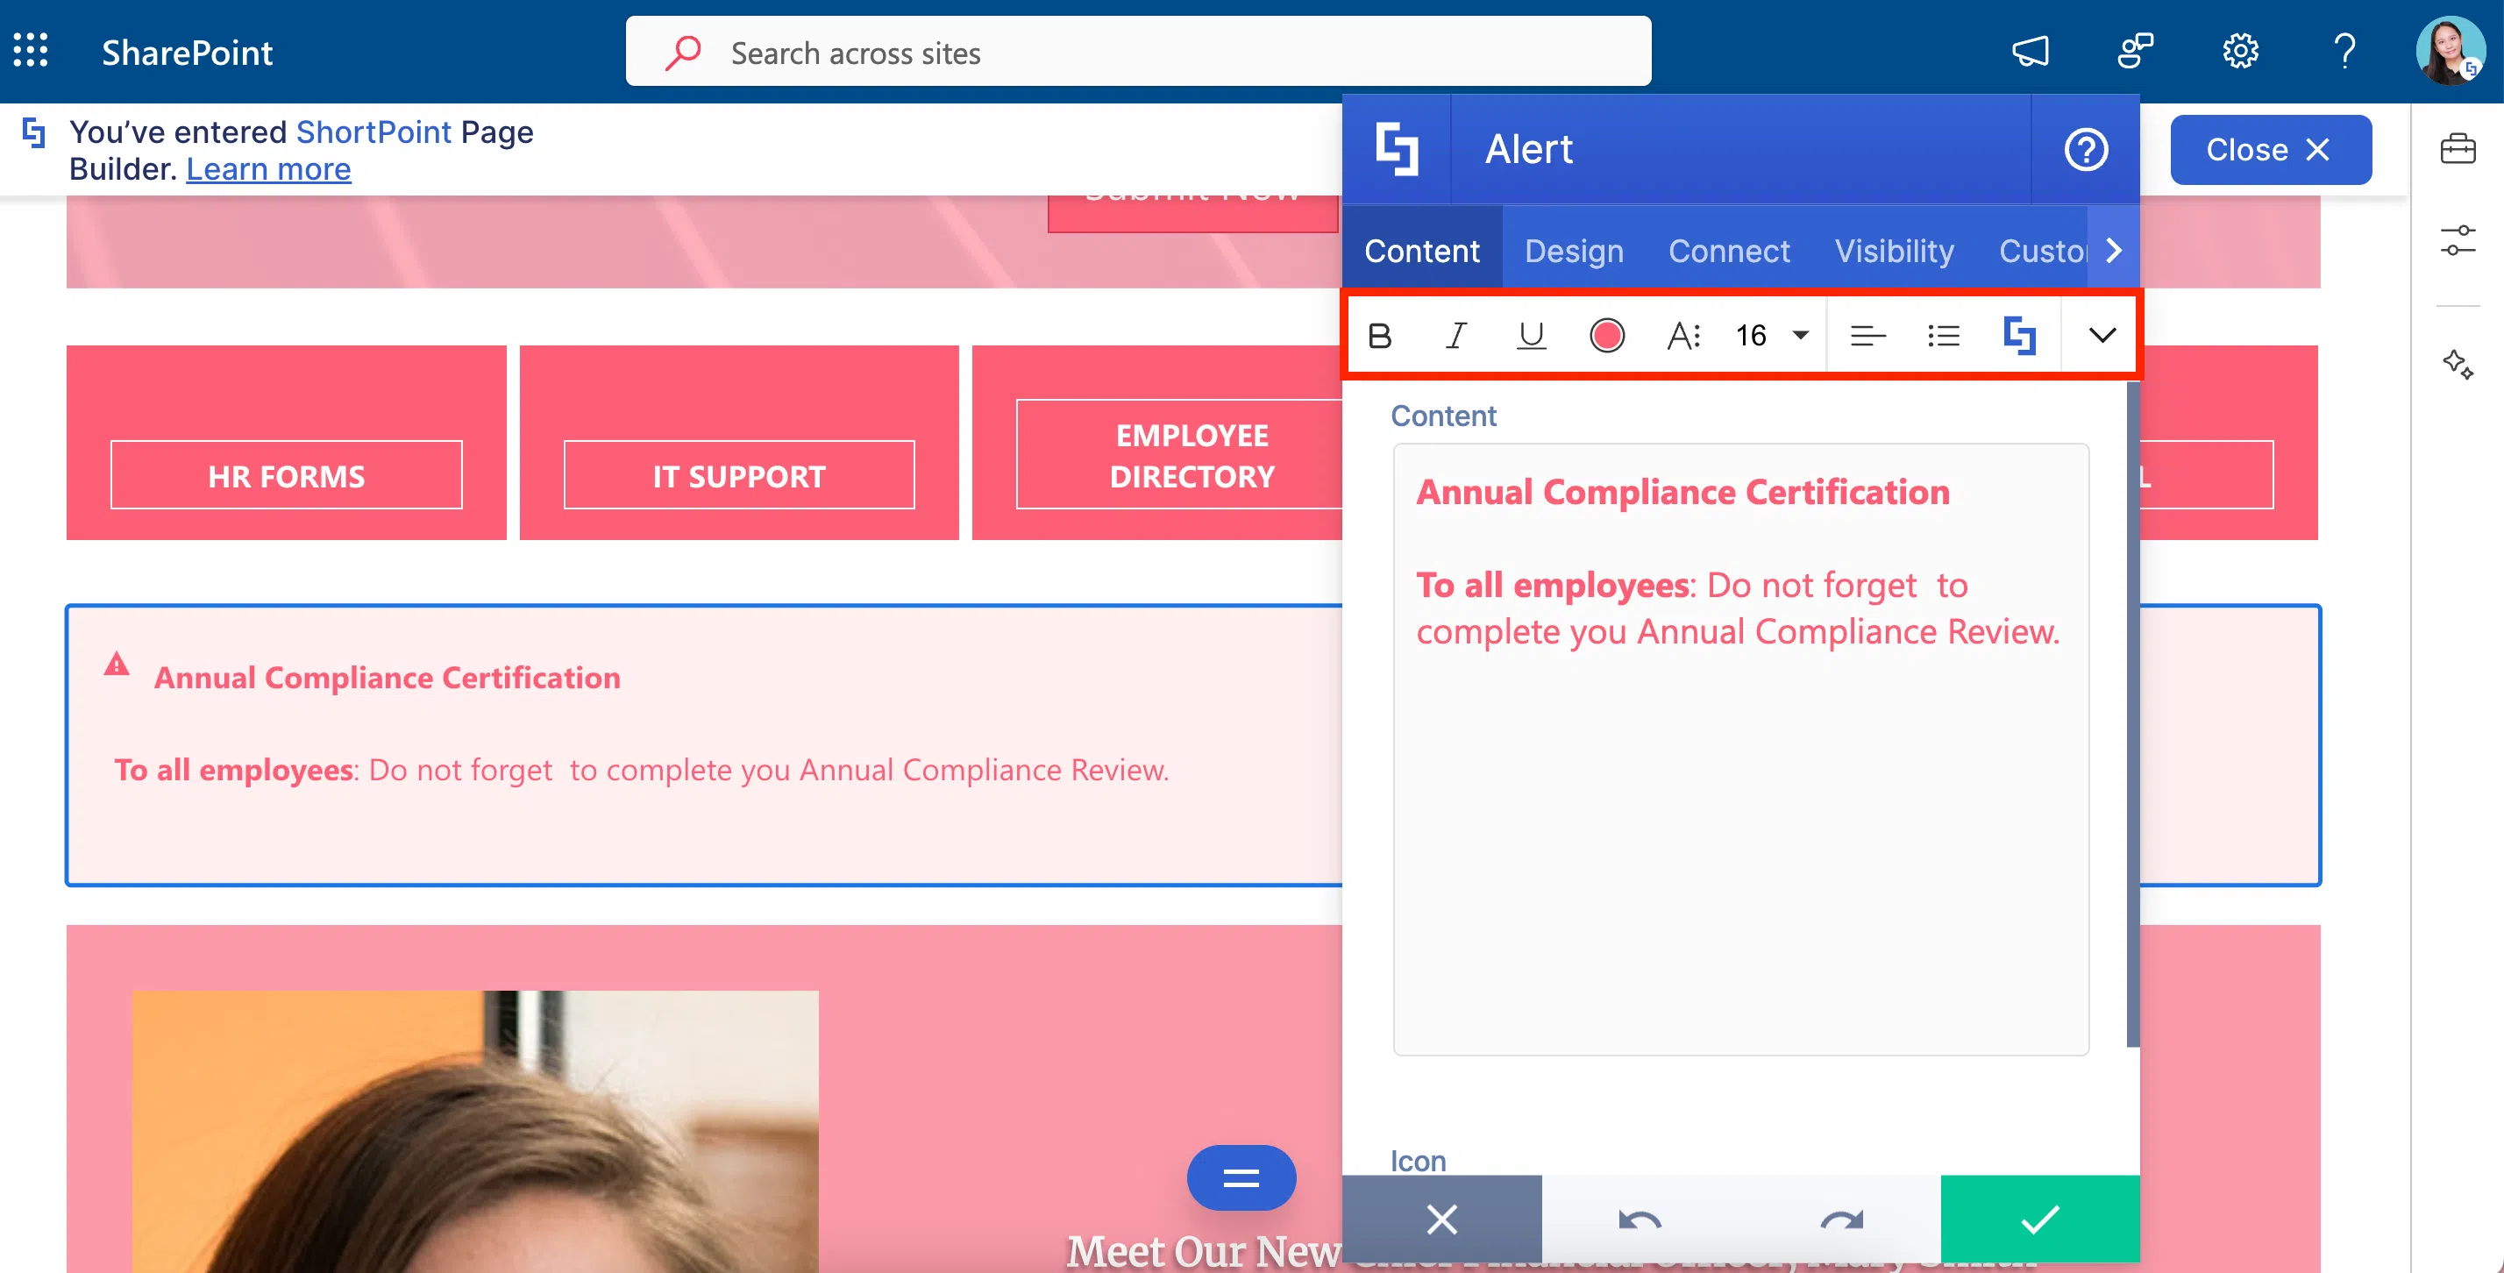Undo the last edit

point(1640,1219)
